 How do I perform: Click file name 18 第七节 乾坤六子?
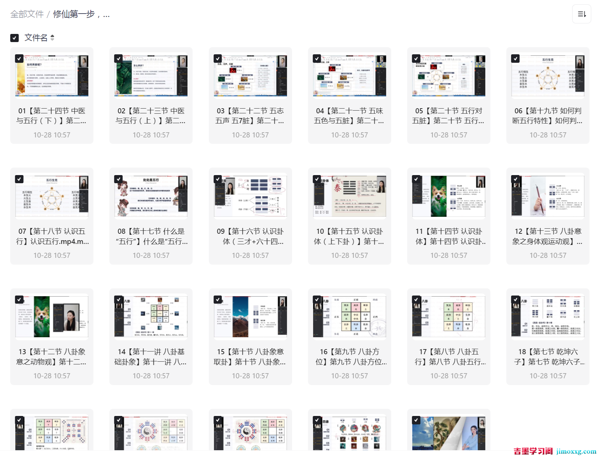(x=548, y=357)
